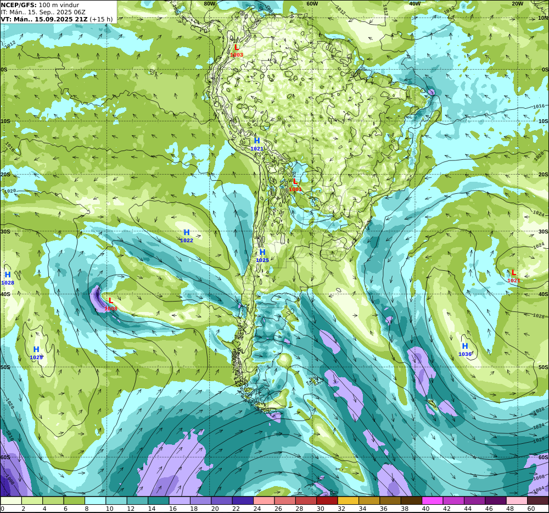Select the H 1022 high pressure marker

click(x=187, y=236)
